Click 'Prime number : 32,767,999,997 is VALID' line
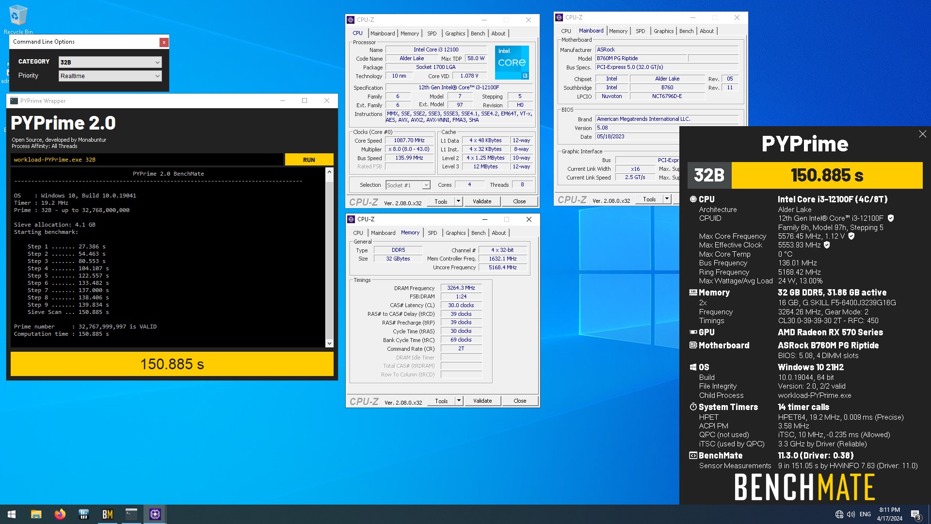This screenshot has height=524, width=931. 85,327
